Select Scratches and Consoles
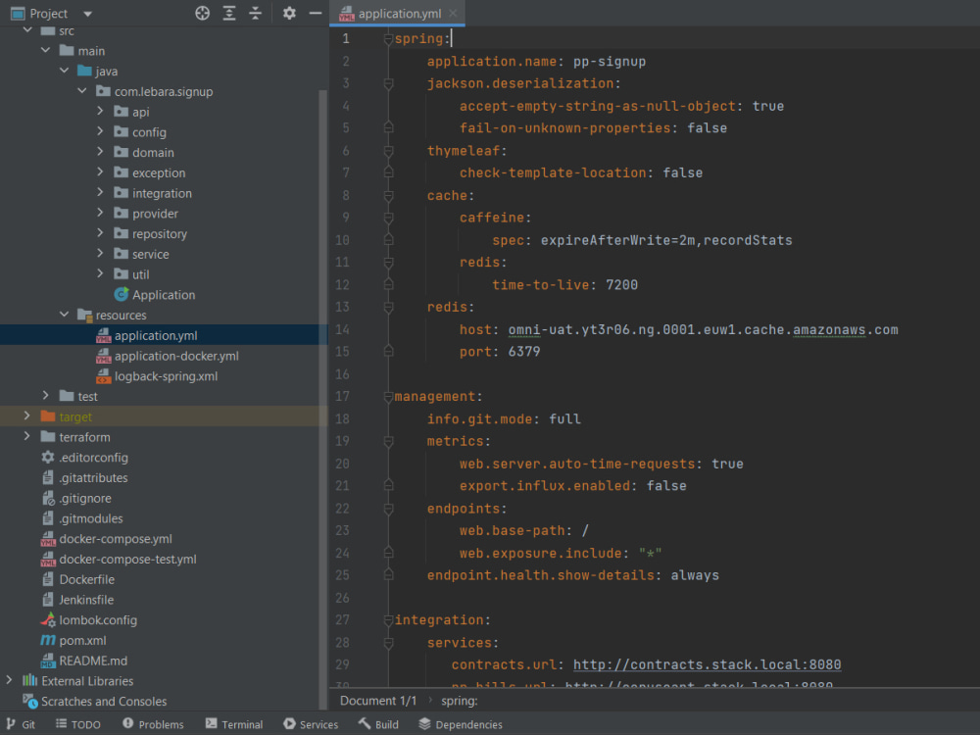Screen dimensions: 980x735 95,702
